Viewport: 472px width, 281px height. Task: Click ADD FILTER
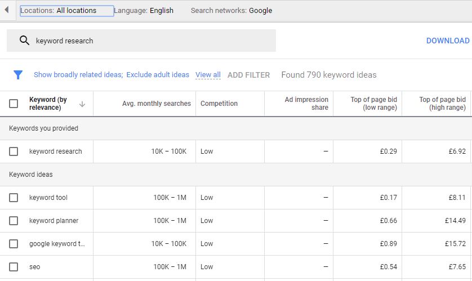tap(248, 75)
